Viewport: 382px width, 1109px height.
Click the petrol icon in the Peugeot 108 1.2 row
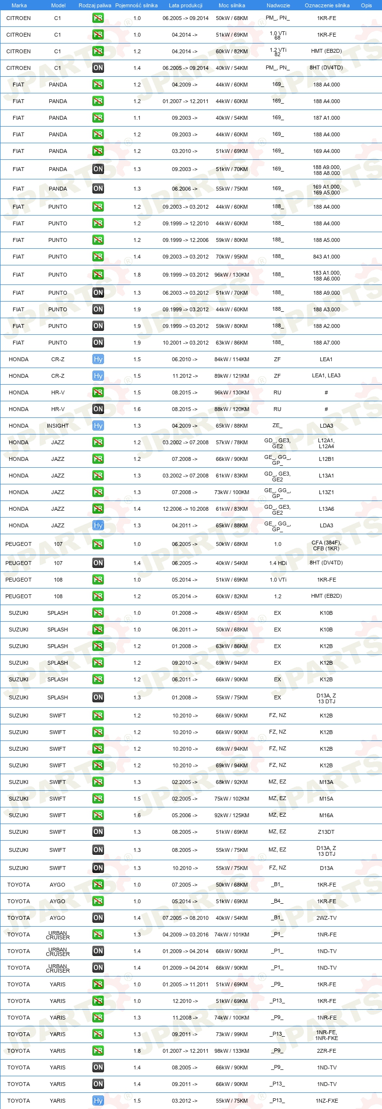click(x=98, y=596)
